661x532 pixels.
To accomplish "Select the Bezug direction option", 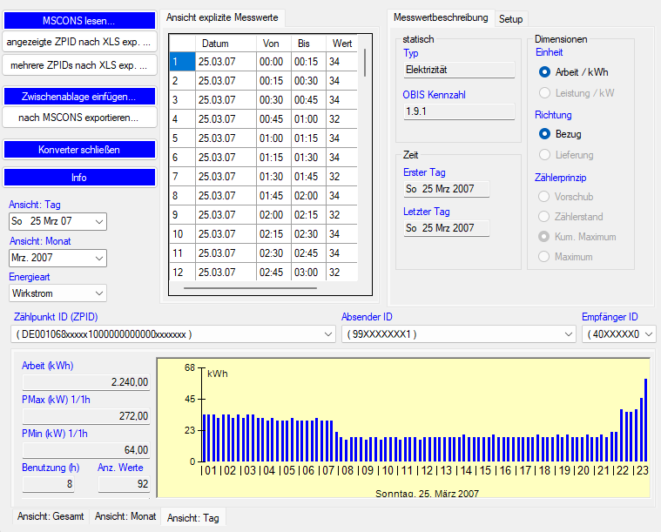I will (545, 134).
